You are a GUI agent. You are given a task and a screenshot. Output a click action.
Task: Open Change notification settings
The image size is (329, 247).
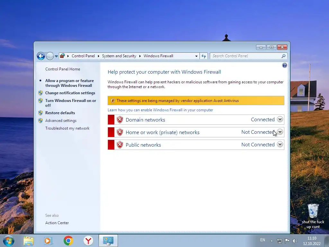point(70,93)
